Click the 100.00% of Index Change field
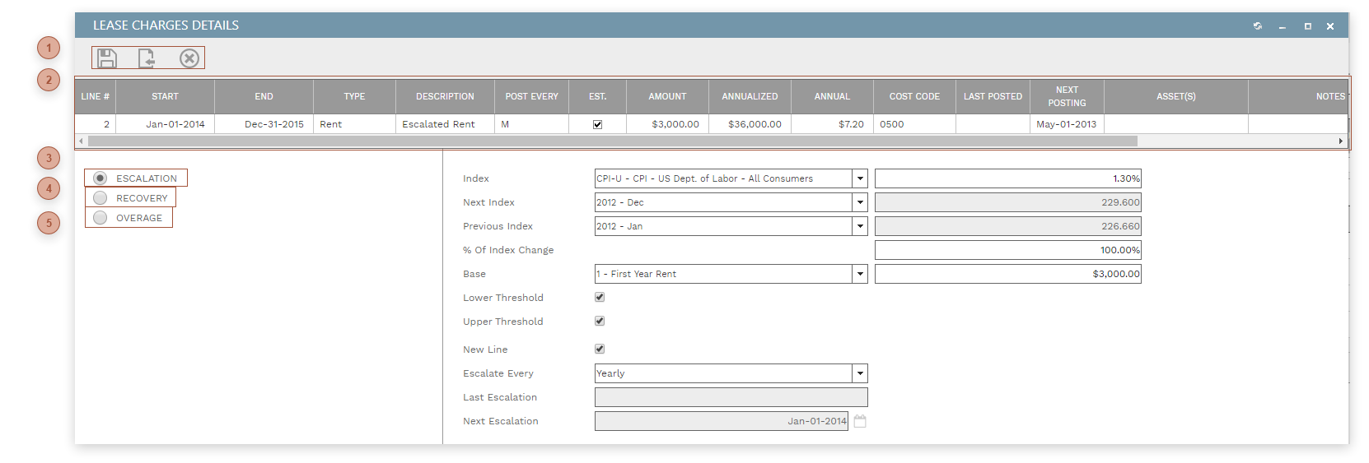The width and height of the screenshot is (1369, 463). tap(1008, 250)
